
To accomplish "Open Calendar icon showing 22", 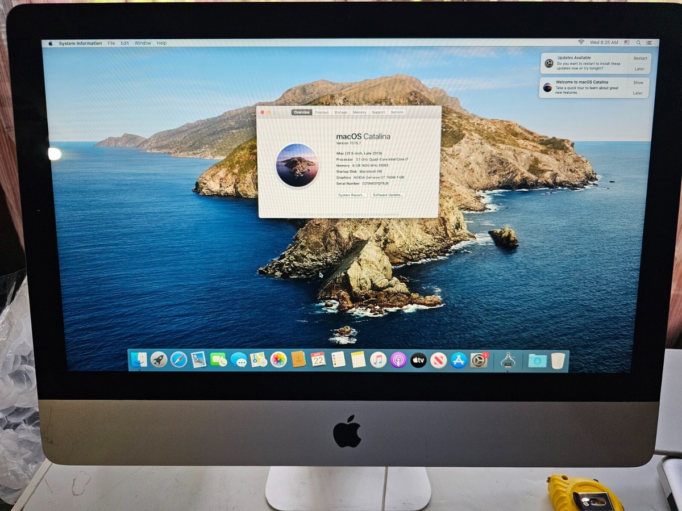I will tap(318, 359).
